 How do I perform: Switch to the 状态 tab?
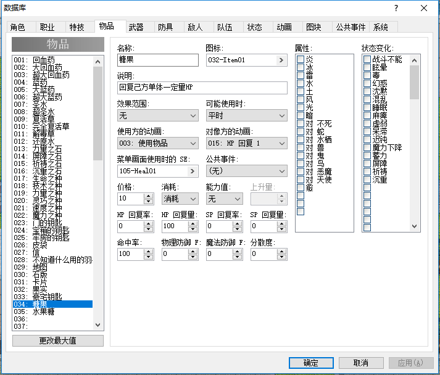click(258, 27)
